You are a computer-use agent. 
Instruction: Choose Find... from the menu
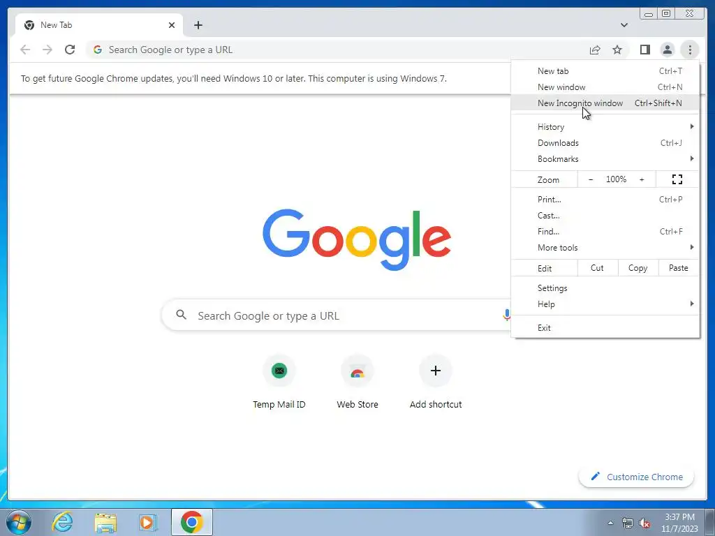point(605,232)
